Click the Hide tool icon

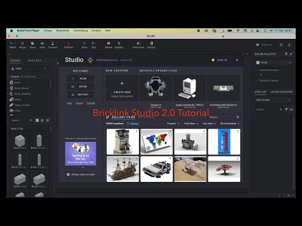[42, 43]
